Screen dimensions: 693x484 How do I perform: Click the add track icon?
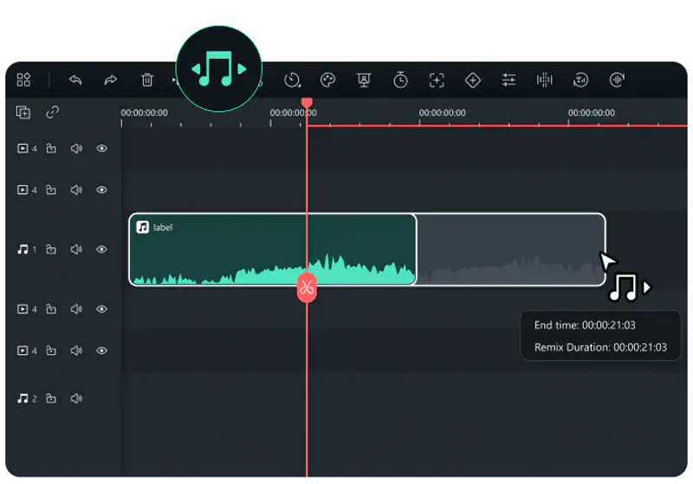[x=23, y=113]
